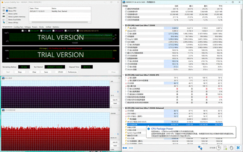
Task: Click the FPU icon beside Stress FPU
Action: (4, 11)
